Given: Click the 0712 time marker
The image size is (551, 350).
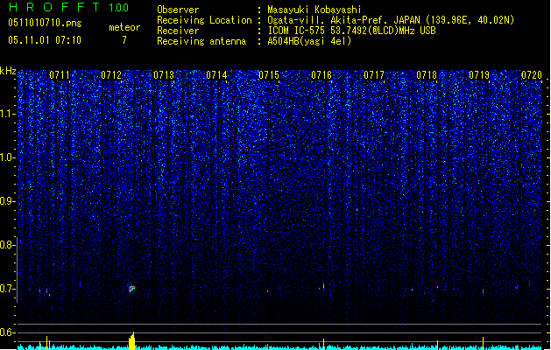Looking at the screenshot, I should [111, 75].
